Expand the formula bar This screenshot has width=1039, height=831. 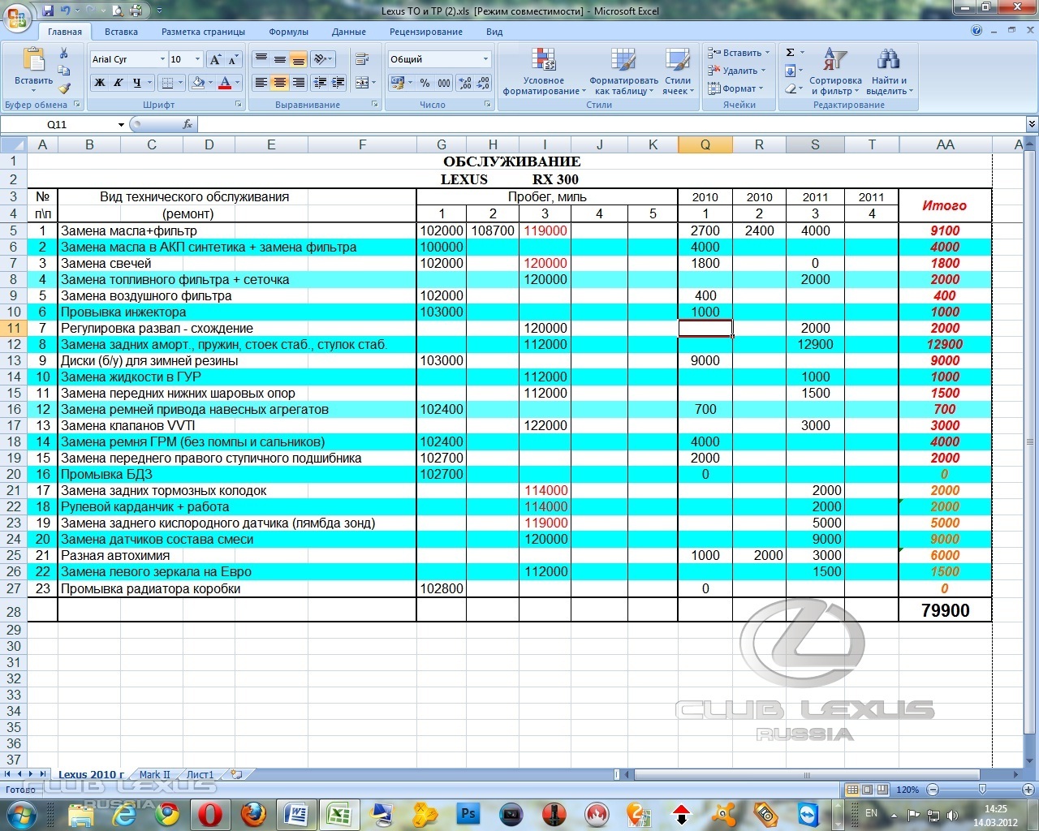tap(1032, 124)
